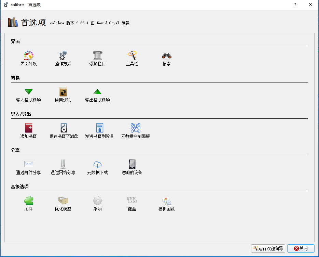319x257 pixels.
Task: Open 发送书籍到设备 settings
Action: coord(99,131)
